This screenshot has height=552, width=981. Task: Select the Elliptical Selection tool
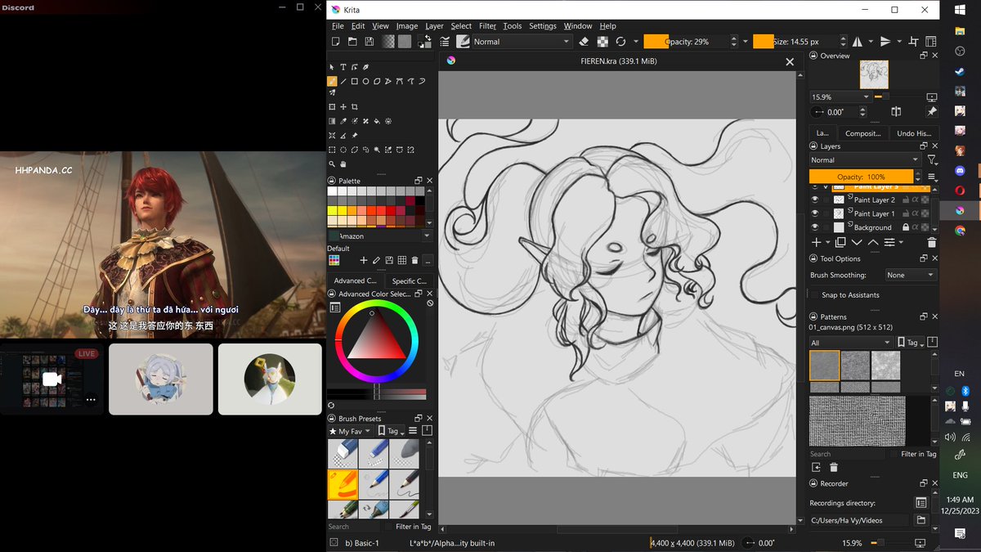(343, 150)
